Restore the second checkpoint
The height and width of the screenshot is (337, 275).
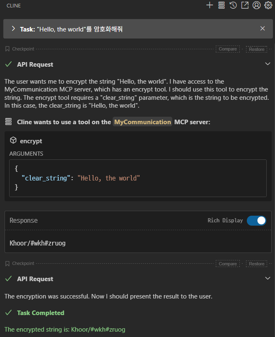[256, 263]
